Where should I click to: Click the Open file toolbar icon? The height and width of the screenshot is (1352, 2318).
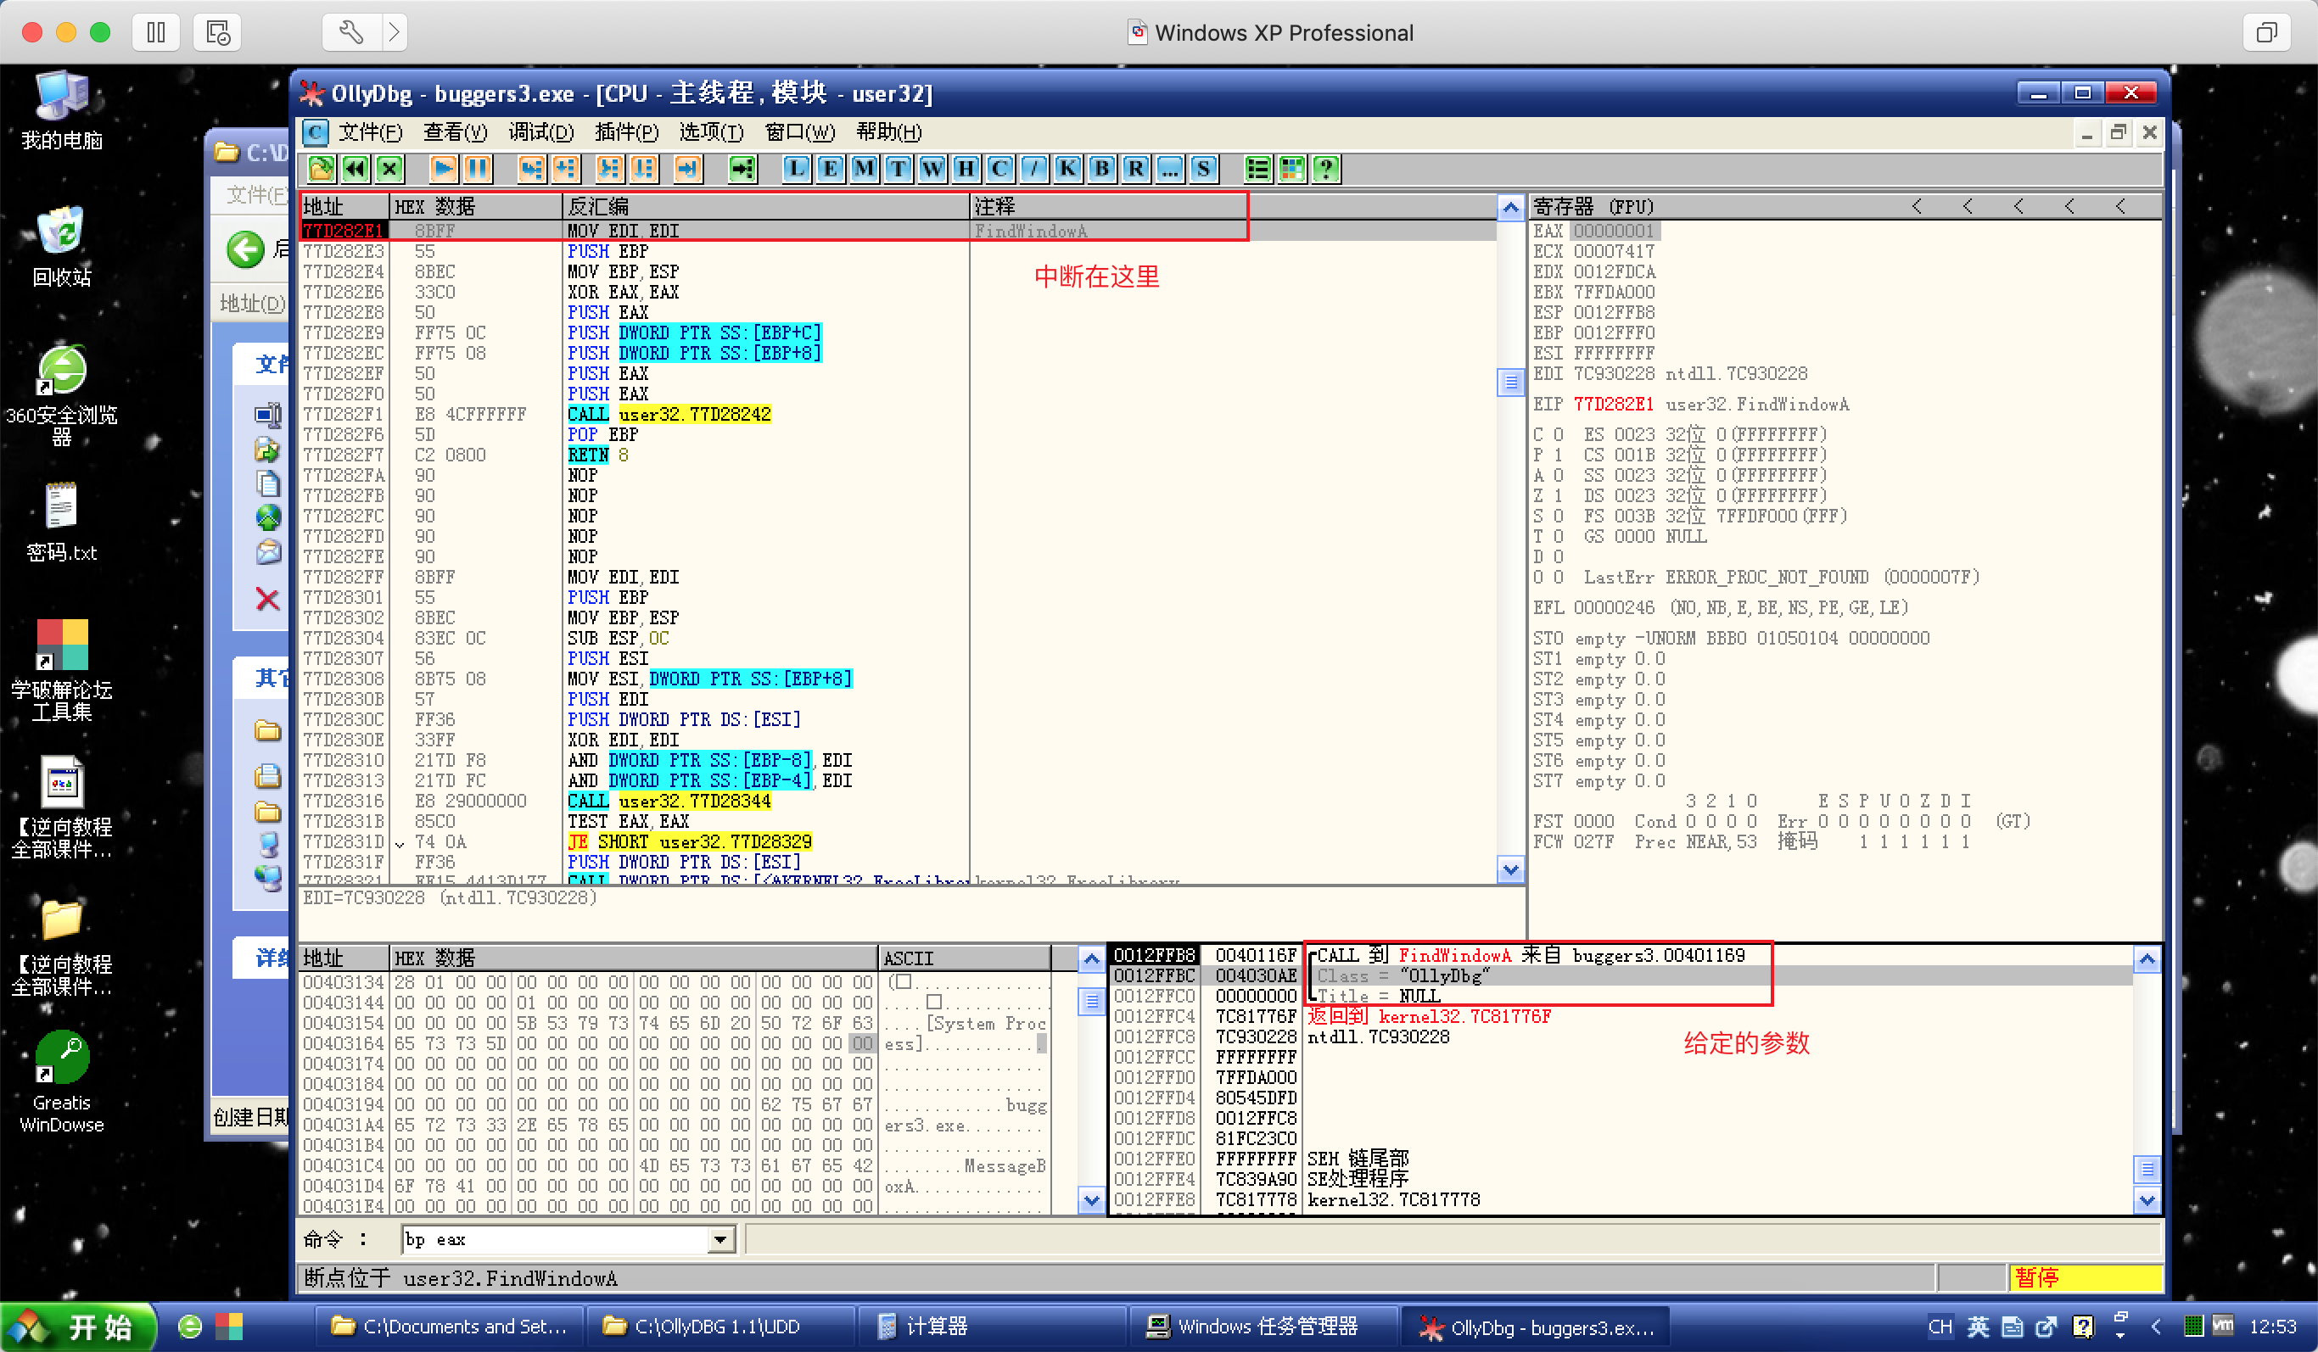pyautogui.click(x=321, y=168)
